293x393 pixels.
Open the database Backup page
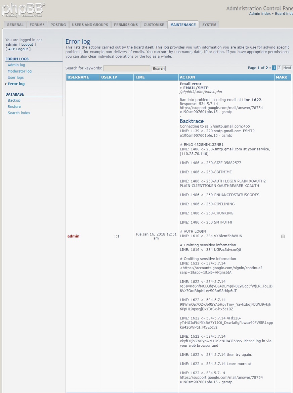[14, 100]
